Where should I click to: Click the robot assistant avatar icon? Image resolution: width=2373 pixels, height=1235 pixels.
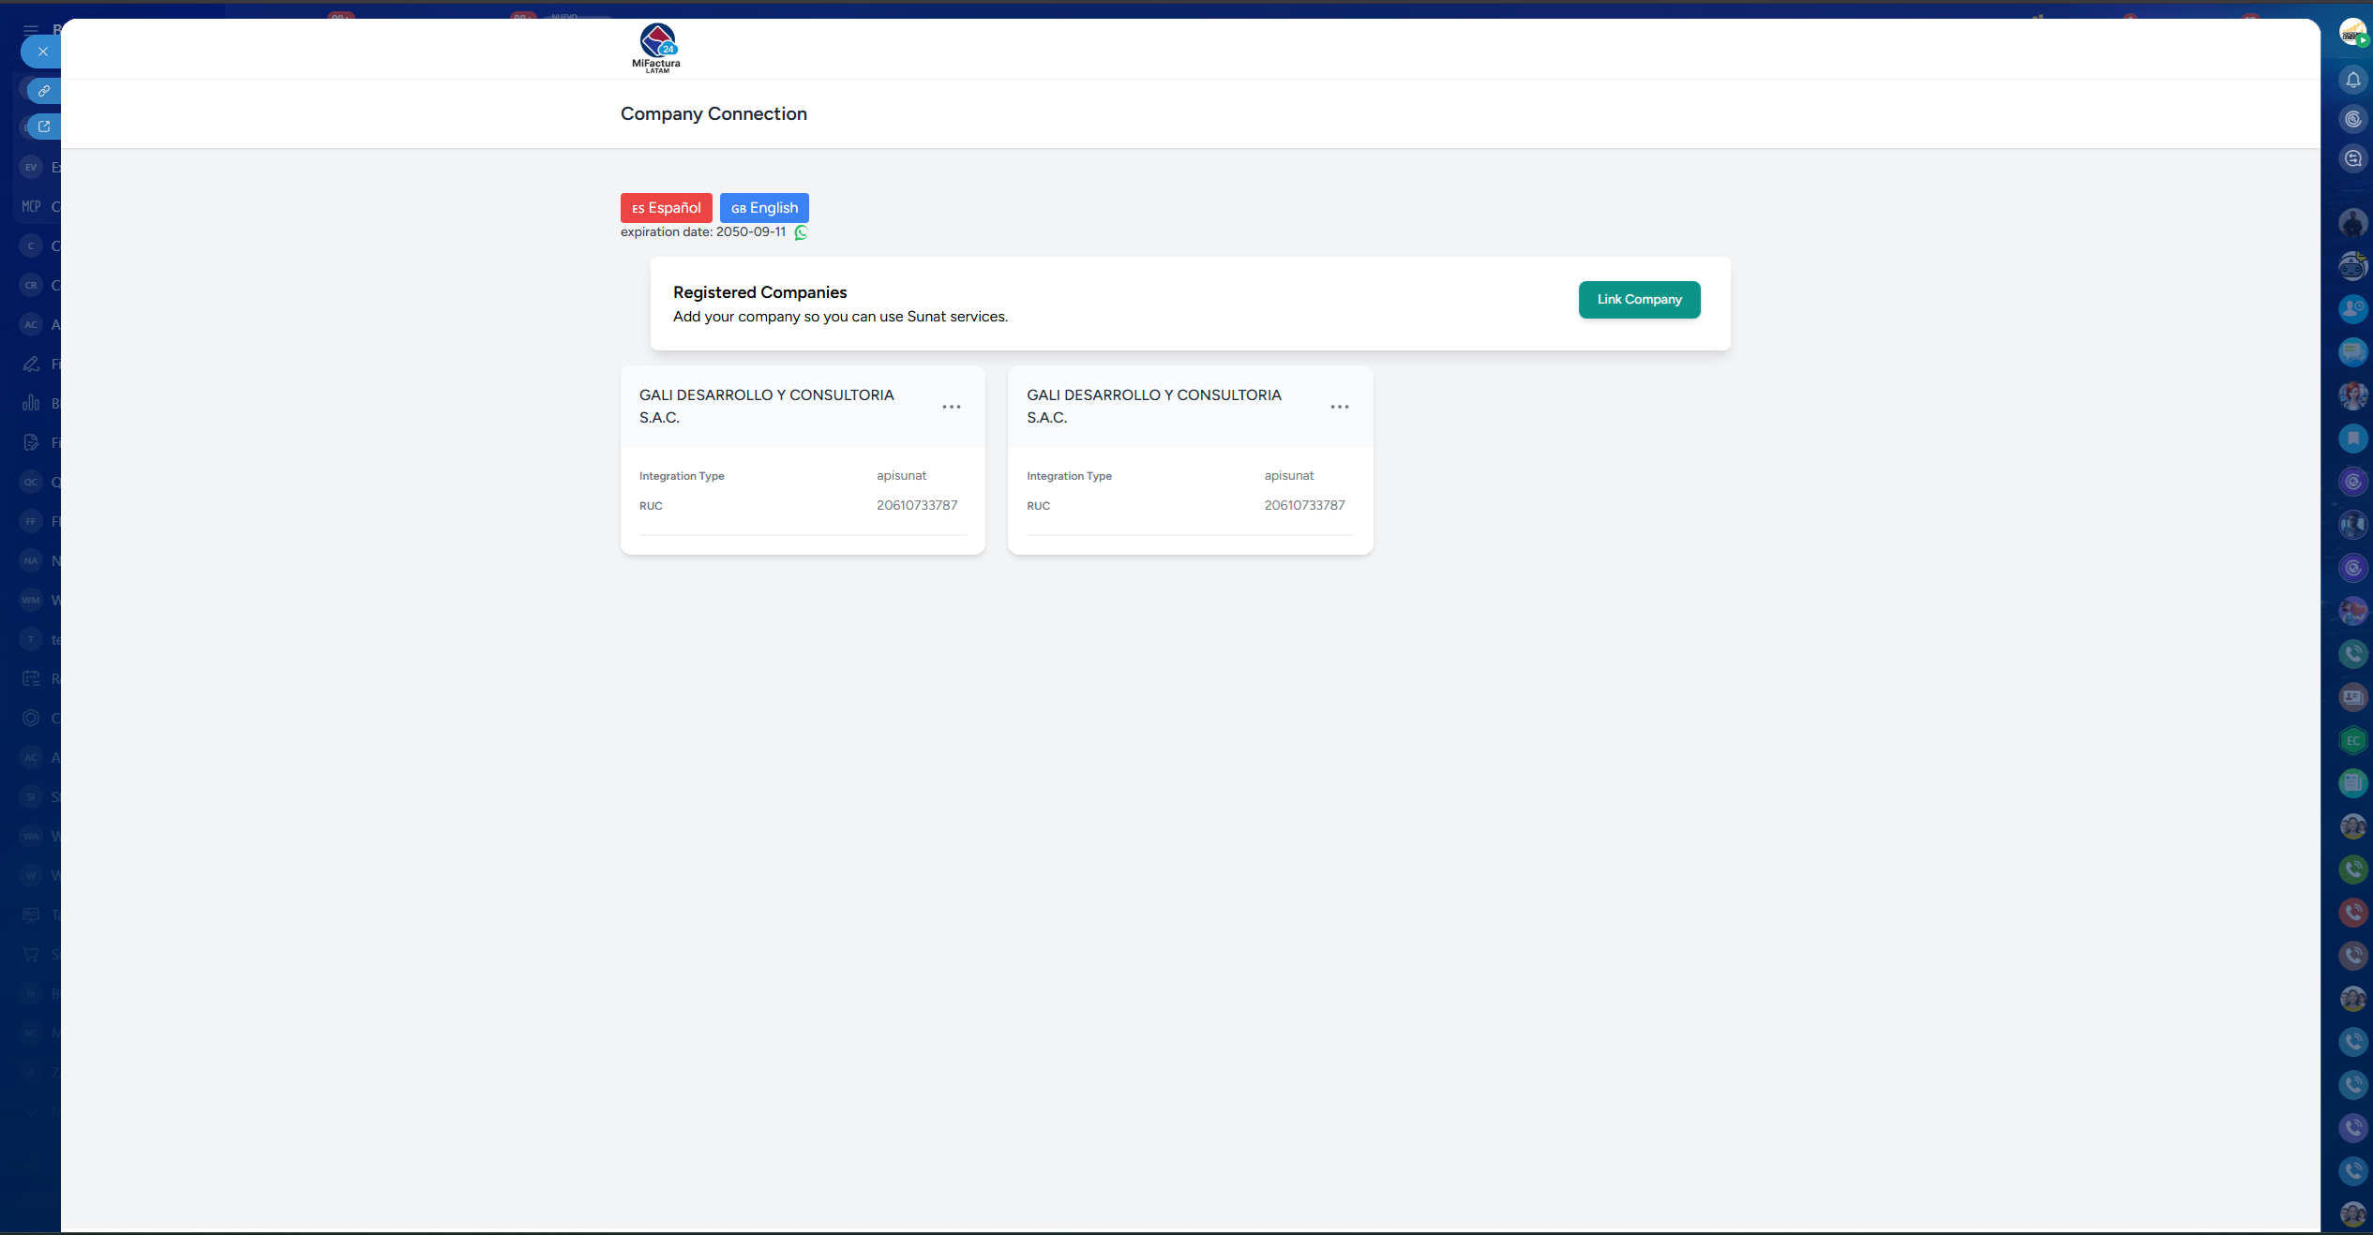(2352, 267)
